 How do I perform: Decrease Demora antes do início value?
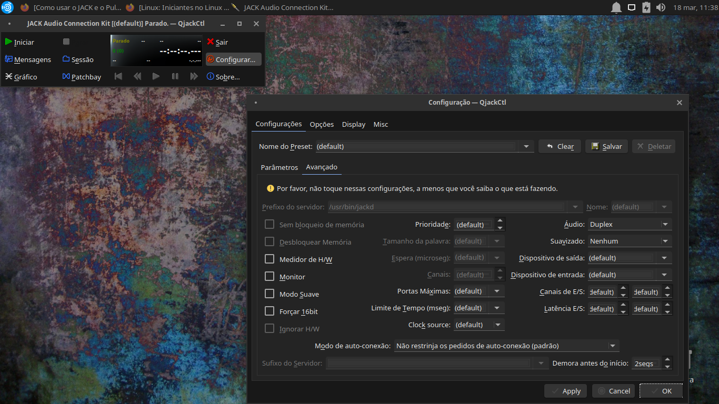667,366
